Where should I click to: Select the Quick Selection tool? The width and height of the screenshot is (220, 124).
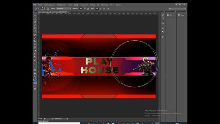pyautogui.click(x=35, y=25)
